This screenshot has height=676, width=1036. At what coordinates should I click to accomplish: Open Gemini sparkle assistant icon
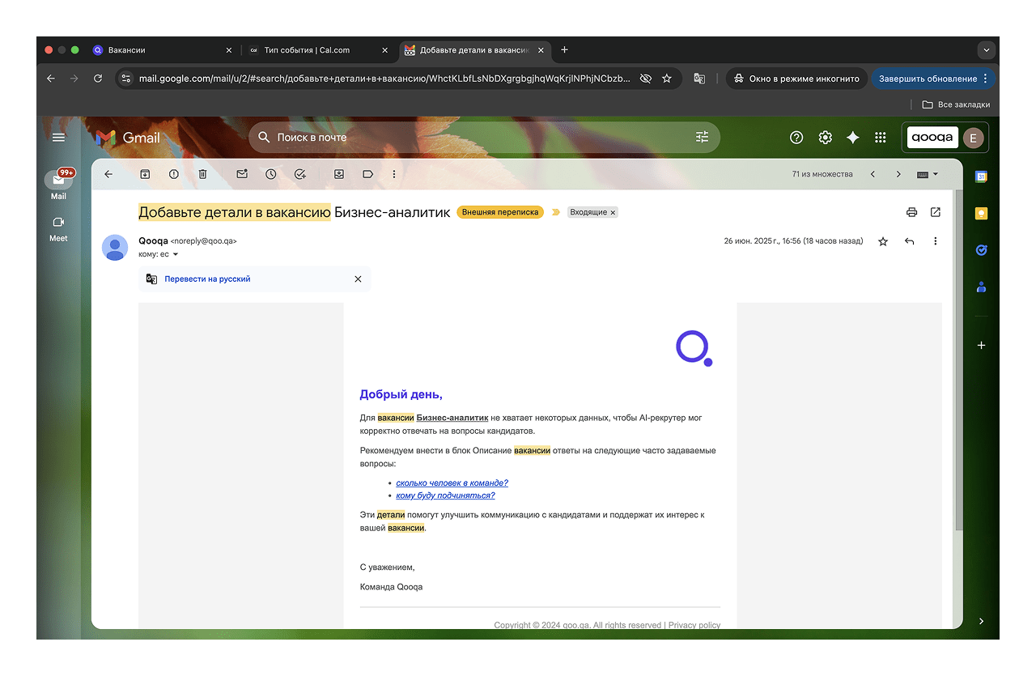852,138
